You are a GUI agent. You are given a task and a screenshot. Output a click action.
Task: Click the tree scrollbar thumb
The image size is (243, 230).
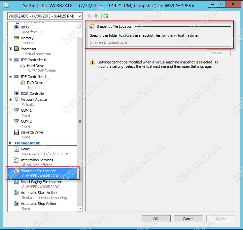pyautogui.click(x=80, y=121)
